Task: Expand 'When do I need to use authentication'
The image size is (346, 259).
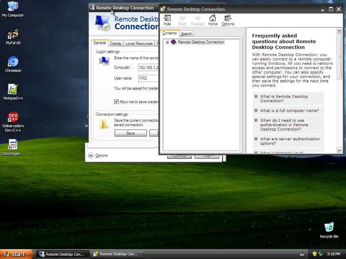Action: pyautogui.click(x=256, y=120)
